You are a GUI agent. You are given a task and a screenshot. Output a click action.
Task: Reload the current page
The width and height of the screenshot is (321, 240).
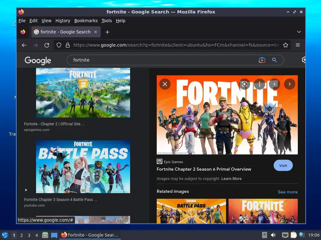coord(47,45)
